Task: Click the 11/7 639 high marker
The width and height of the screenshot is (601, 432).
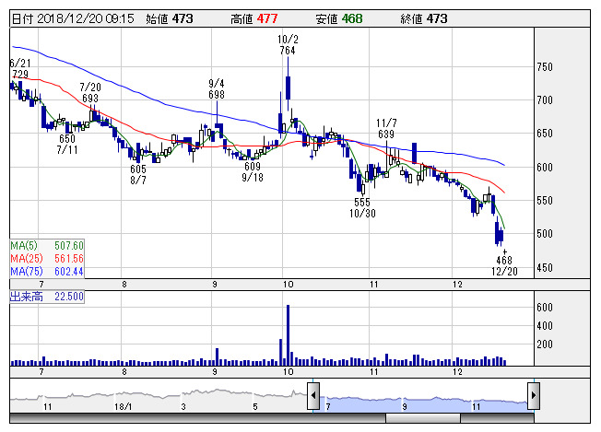Action: point(386,129)
